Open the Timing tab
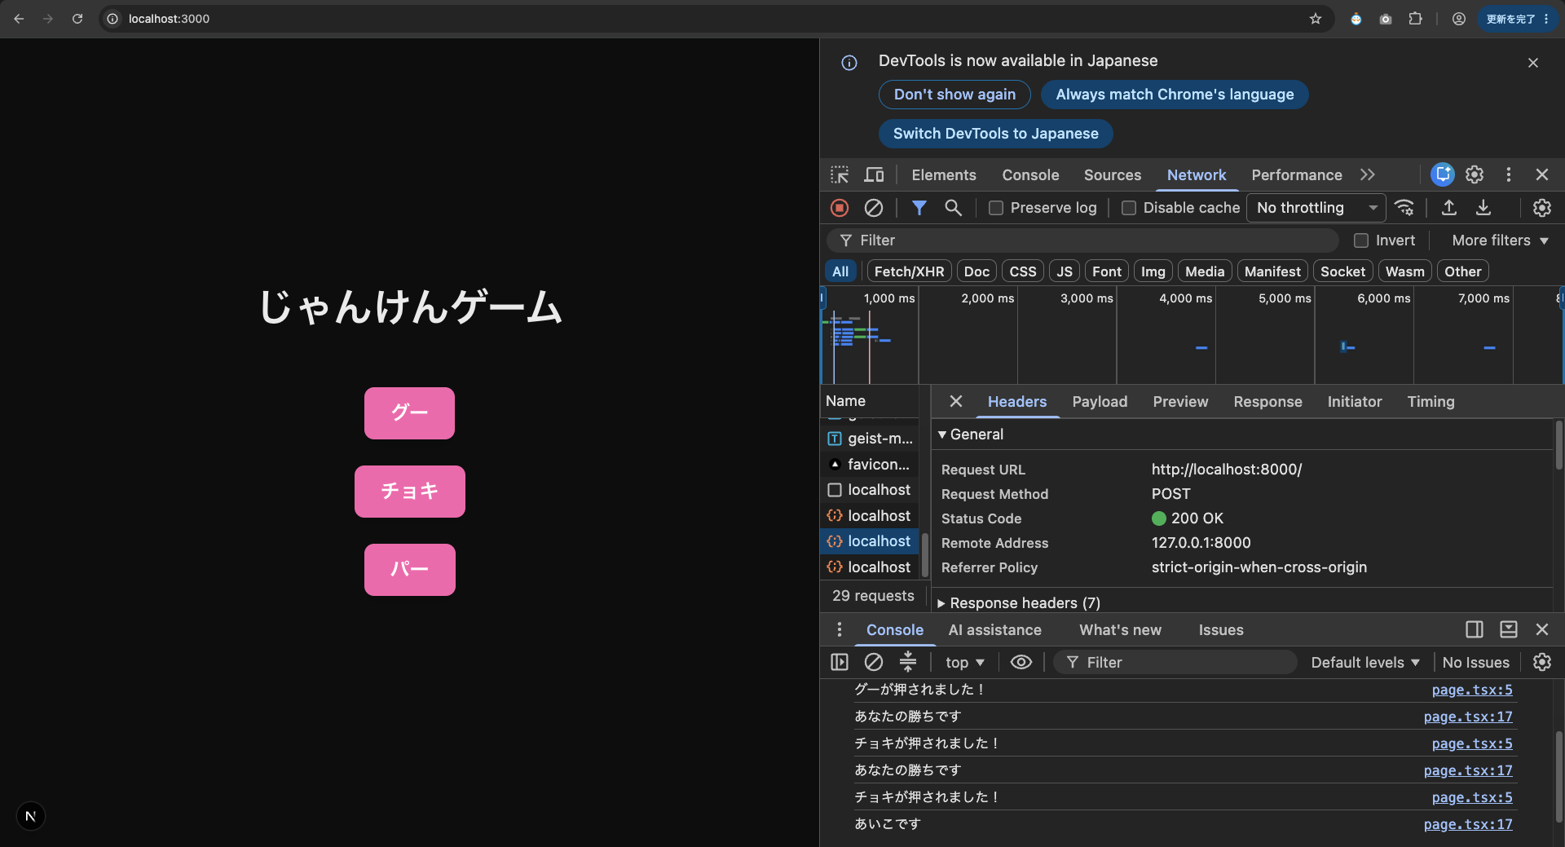Image resolution: width=1565 pixels, height=847 pixels. [x=1431, y=402]
